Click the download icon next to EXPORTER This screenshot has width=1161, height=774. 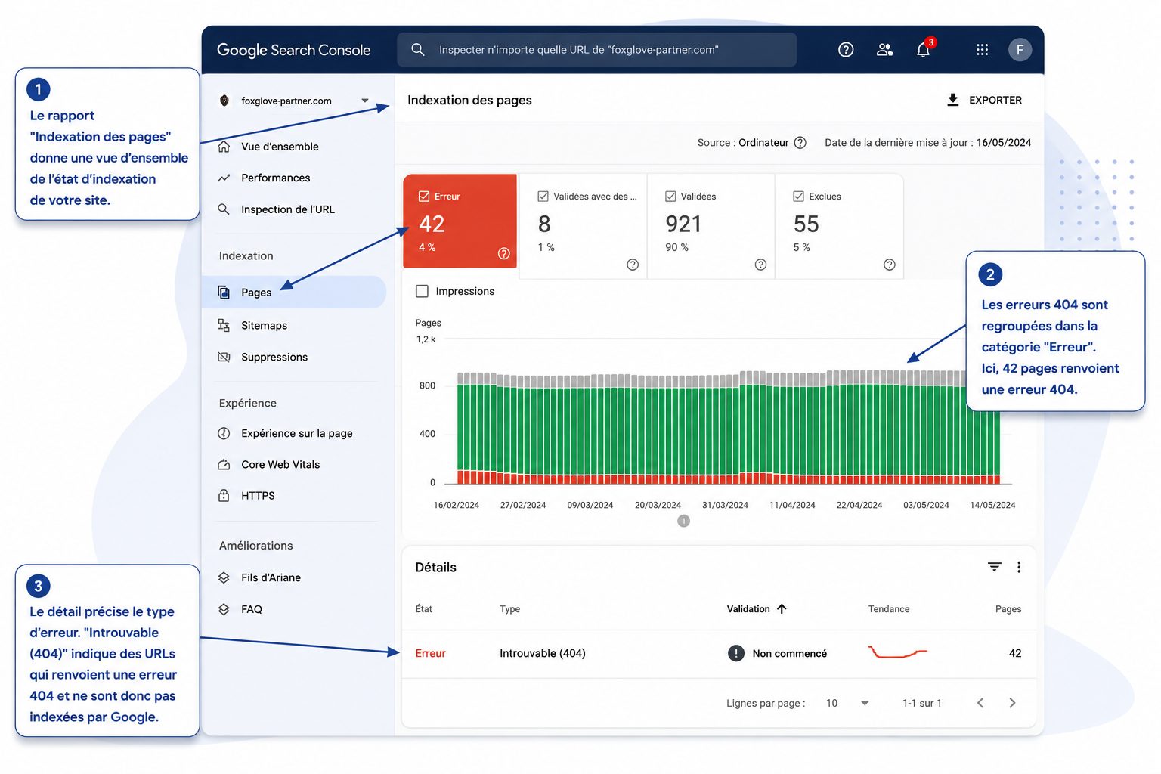[953, 100]
